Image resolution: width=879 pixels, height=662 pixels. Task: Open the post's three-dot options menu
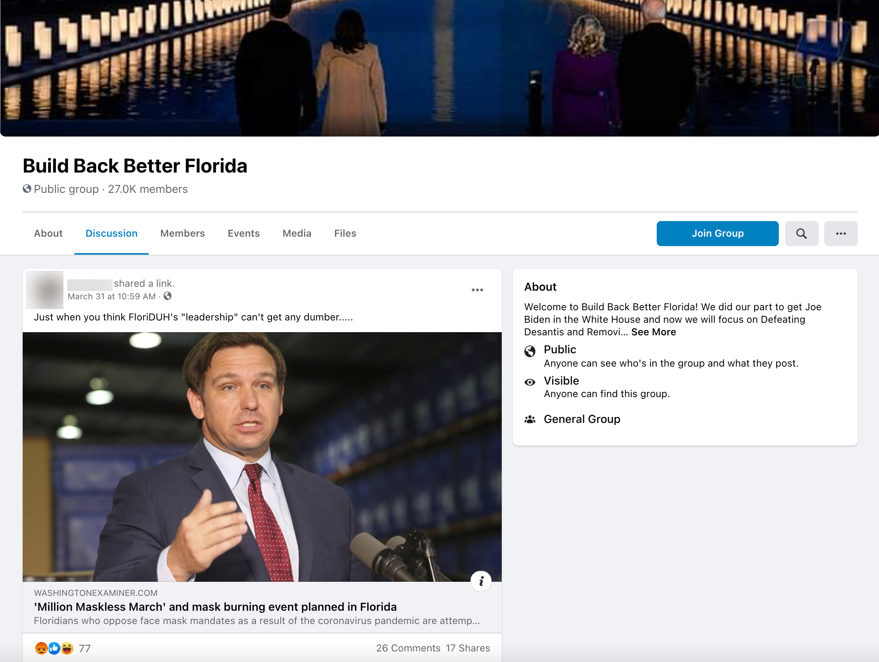tap(477, 290)
